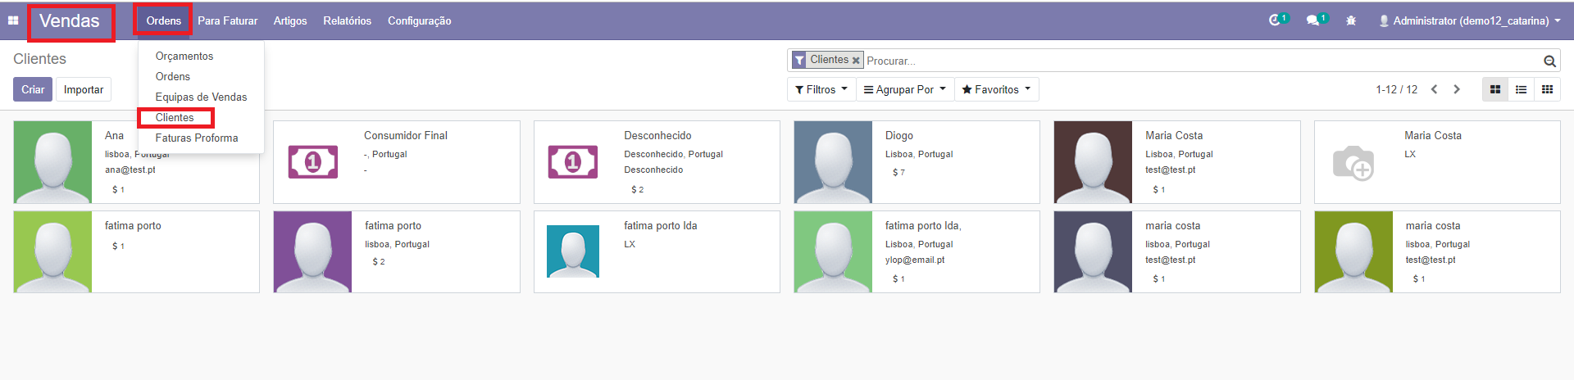
Task: Go to the next page arrow
Action: pos(1457,89)
